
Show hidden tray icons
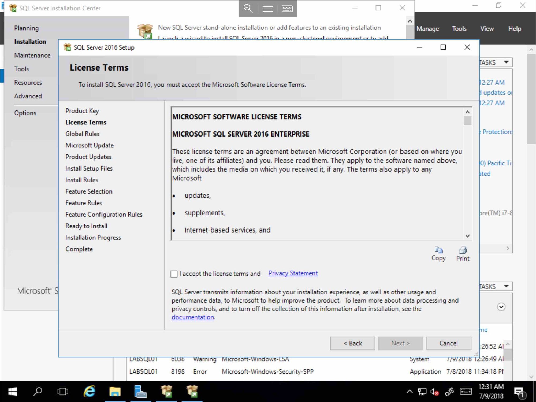(409, 392)
